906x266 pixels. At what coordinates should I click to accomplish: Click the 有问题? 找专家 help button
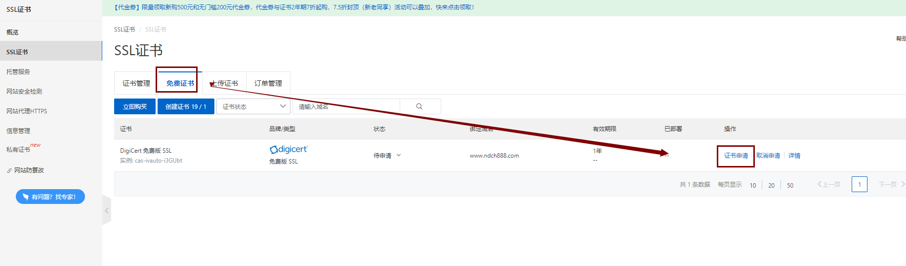[50, 197]
